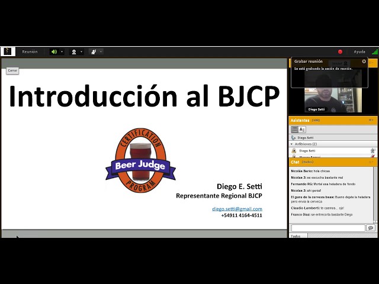Screen dimensions: 379x284
Task: Switch to attendee list view icon
Action: [295, 130]
